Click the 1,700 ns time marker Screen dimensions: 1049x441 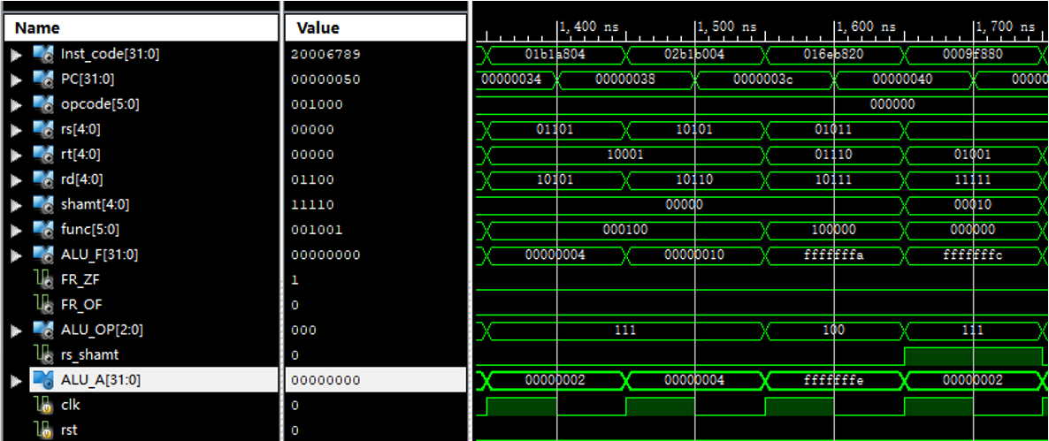tap(1006, 27)
